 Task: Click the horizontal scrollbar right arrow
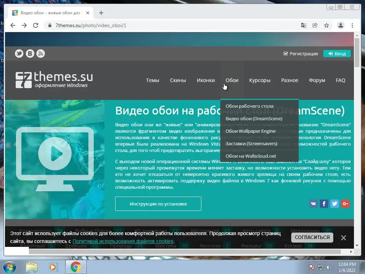[351, 252]
